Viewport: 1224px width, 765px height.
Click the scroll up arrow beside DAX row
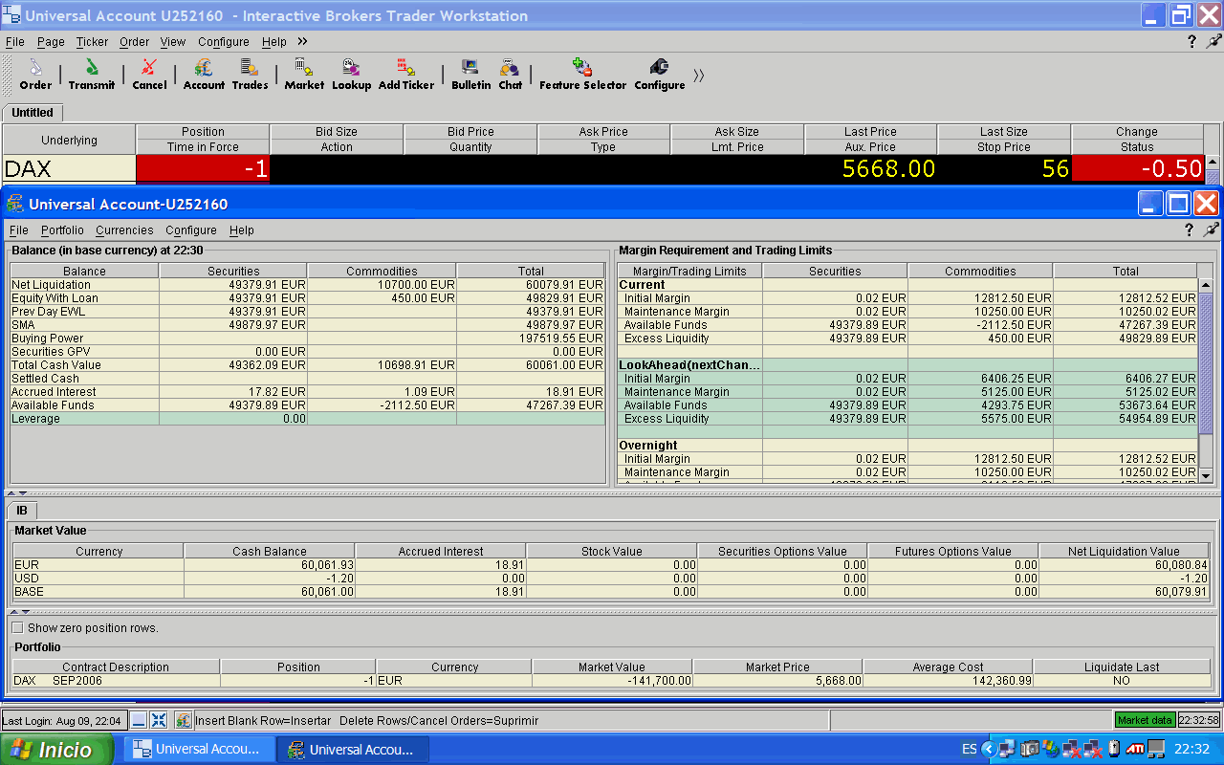1213,163
